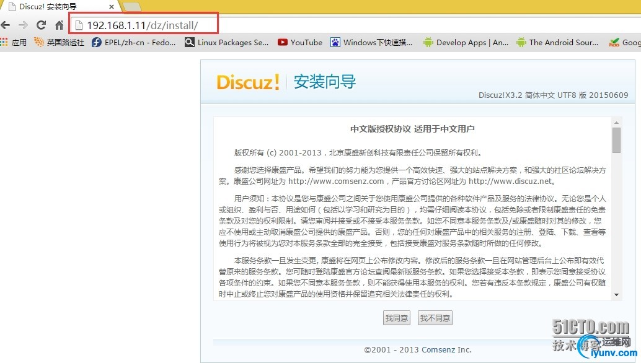The image size is (641, 363).
Task: Click the version text Discuz!X3.2 简体中文 UTF8
Action: pyautogui.click(x=554, y=95)
